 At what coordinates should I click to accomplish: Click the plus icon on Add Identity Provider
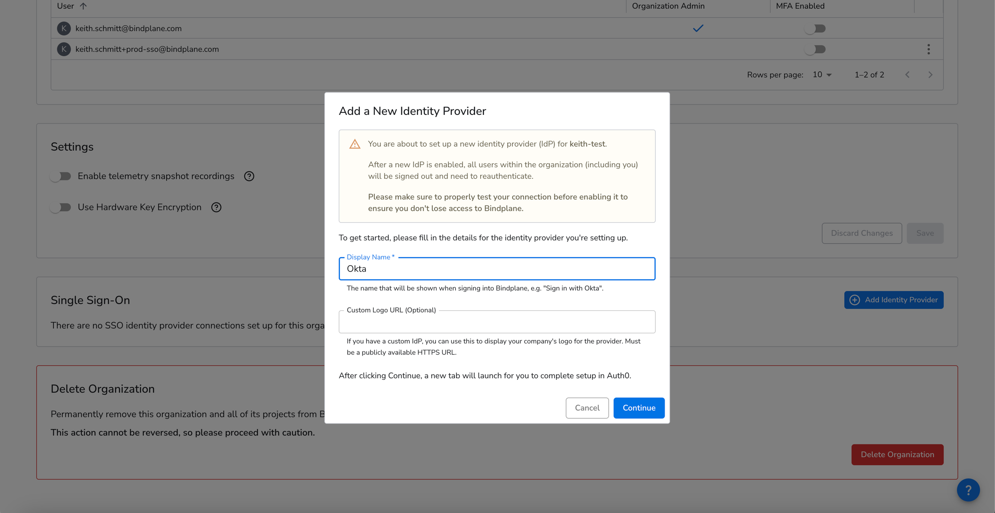(x=855, y=300)
